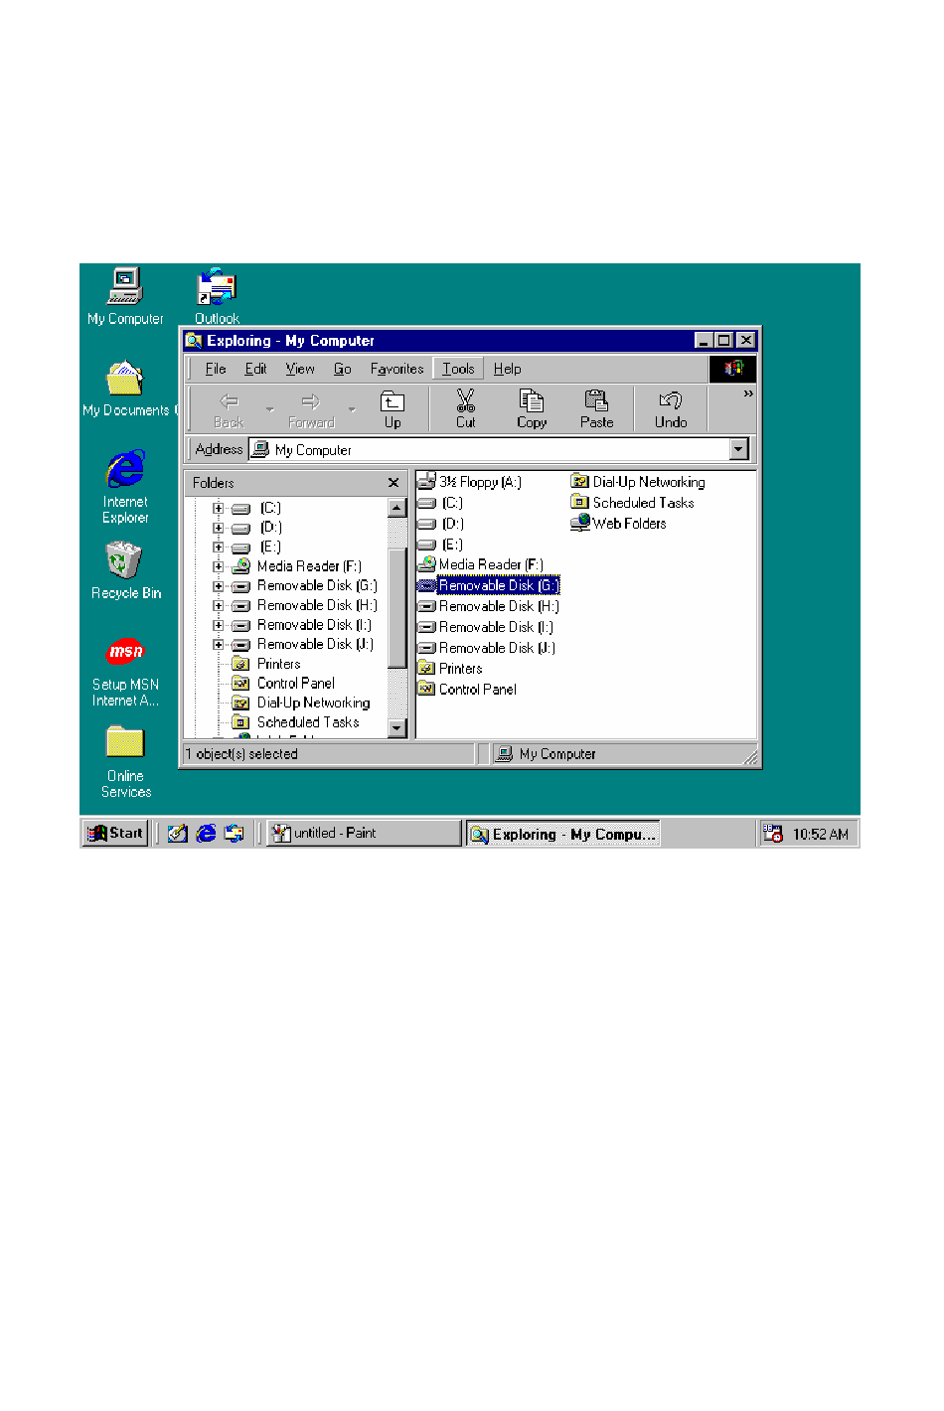Select Scheduled Tasks in right pane
Image resolution: width=944 pixels, height=1411 pixels.
[632, 503]
